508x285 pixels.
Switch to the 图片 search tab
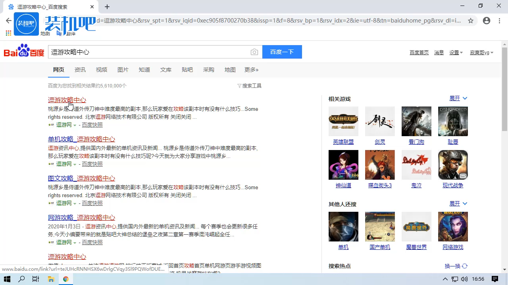123,70
